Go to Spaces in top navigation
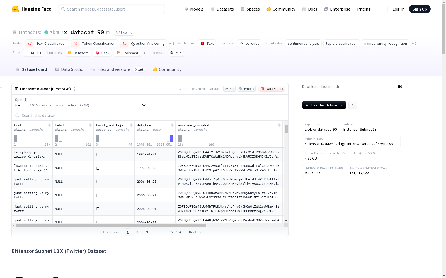Screen dimensions: 446x278 point(250,9)
